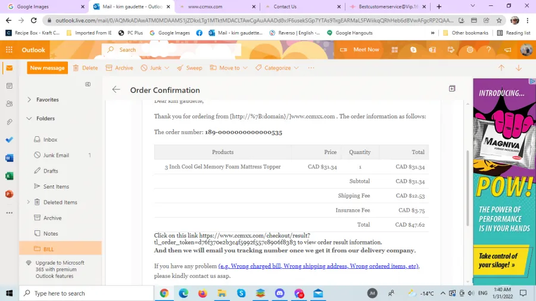Open wrong charged bill contact link
This screenshot has width=536, height=301.
[x=319, y=266]
